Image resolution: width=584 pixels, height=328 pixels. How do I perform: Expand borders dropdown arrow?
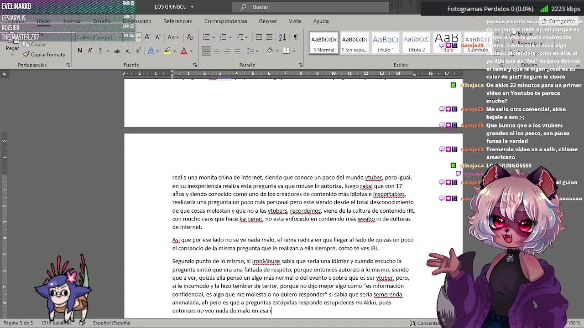coord(293,51)
